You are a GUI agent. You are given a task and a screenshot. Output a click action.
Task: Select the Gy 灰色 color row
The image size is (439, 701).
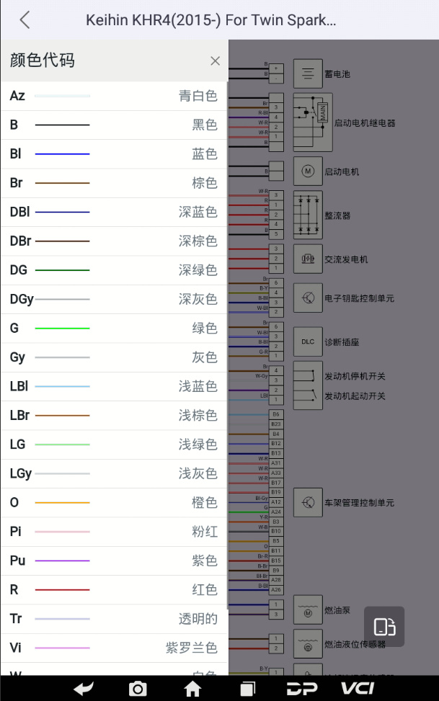pyautogui.click(x=114, y=357)
